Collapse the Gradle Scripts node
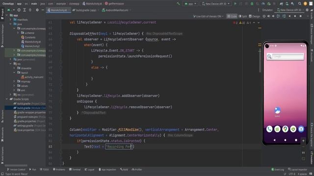Screen dimensions: 314x176 pos(7,99)
